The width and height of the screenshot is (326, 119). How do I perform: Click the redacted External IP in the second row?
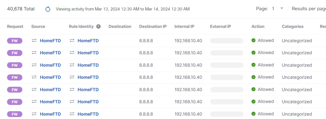point(227,53)
